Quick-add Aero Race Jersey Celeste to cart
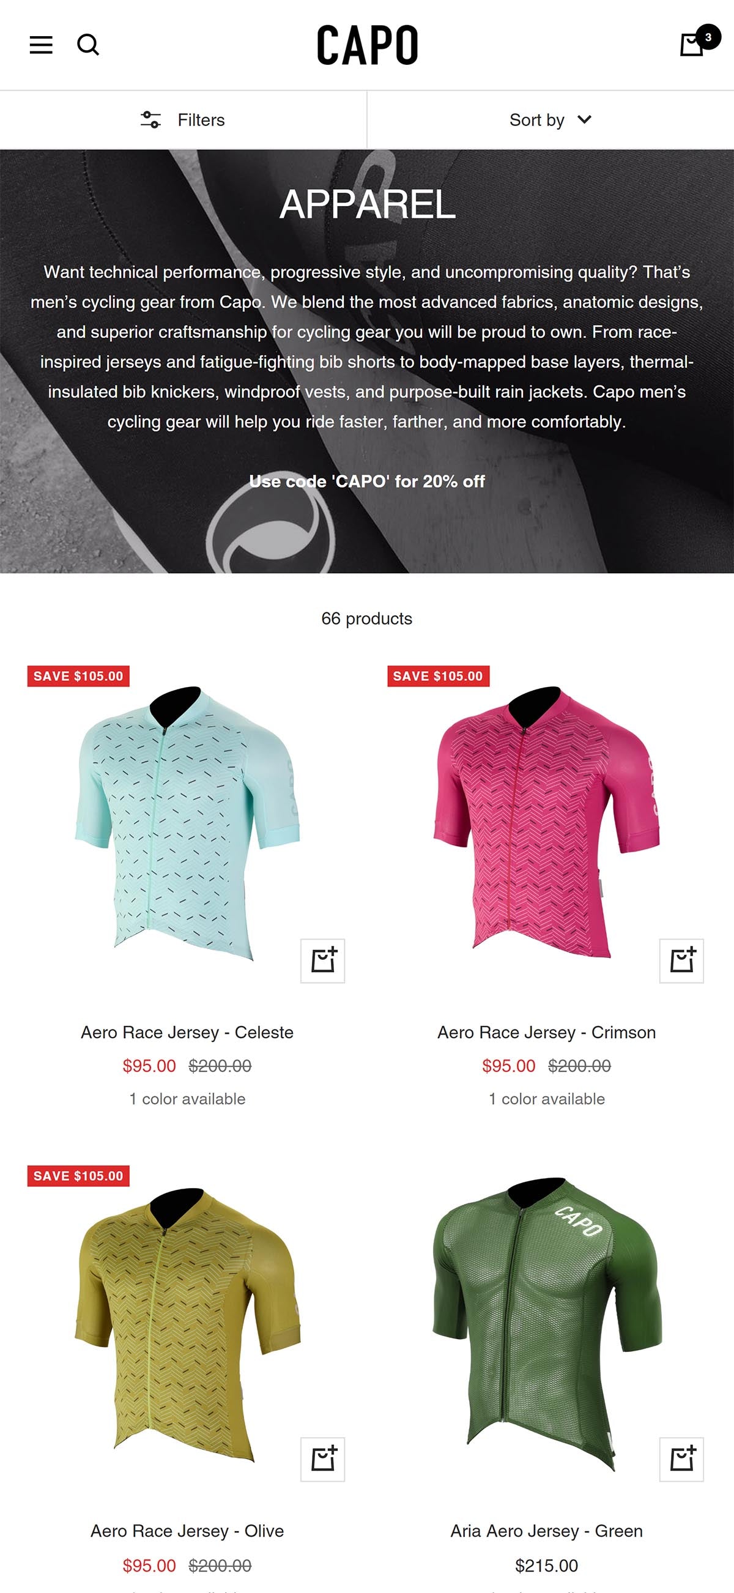 (323, 961)
